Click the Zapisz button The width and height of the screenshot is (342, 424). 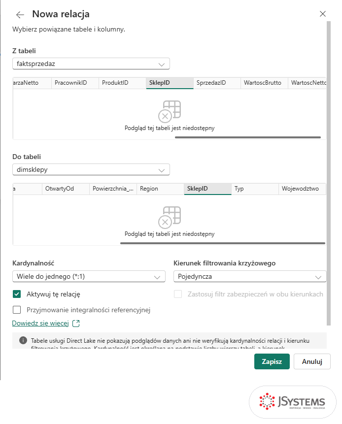(272, 361)
